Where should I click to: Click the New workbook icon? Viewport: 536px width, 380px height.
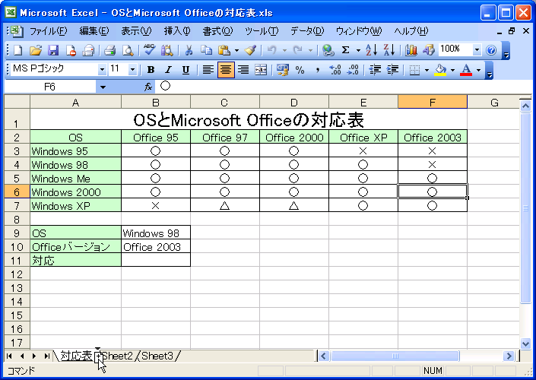click(x=17, y=50)
